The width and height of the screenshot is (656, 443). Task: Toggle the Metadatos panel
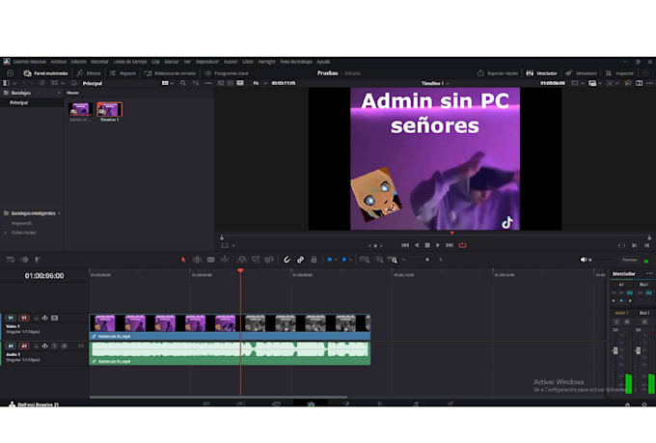[x=581, y=73]
